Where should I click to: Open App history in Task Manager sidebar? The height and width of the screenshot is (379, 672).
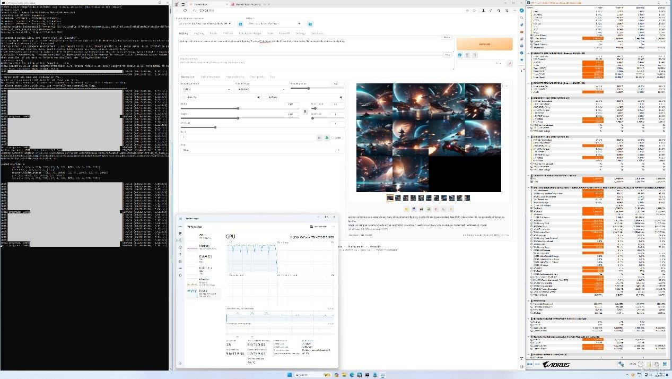[180, 247]
